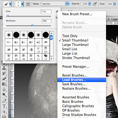Select the Gradient tool
Image resolution: width=118 pixels, height=118 pixels.
click(4, 84)
